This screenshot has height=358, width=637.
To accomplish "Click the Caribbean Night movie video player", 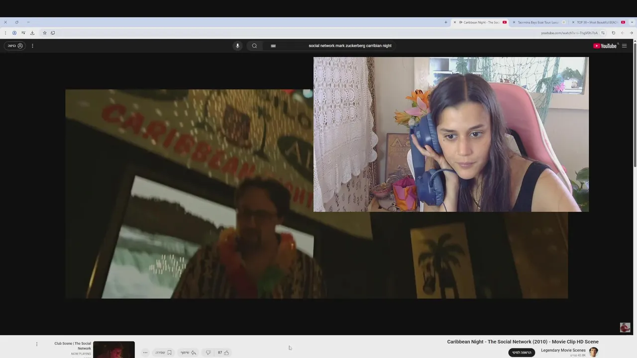I will (x=317, y=194).
